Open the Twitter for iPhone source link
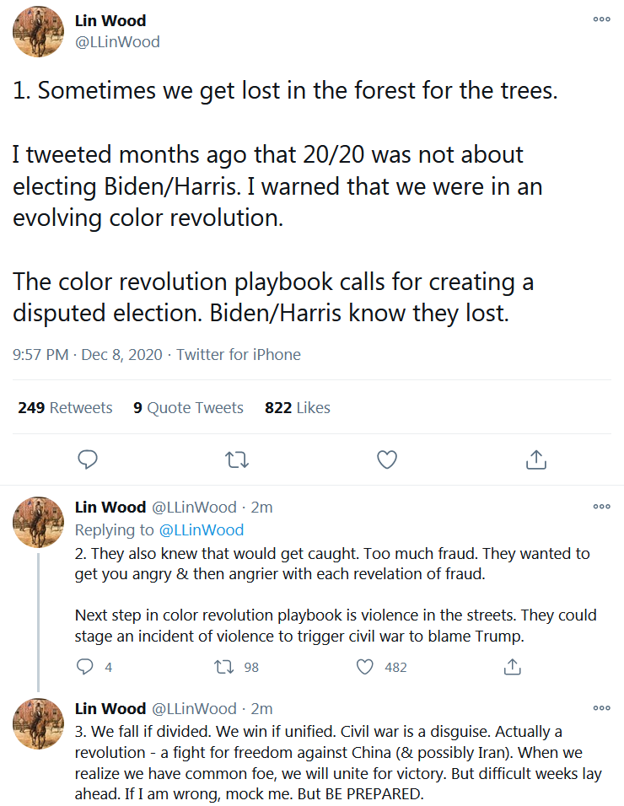Viewport: 624px width, 806px height. (239, 355)
